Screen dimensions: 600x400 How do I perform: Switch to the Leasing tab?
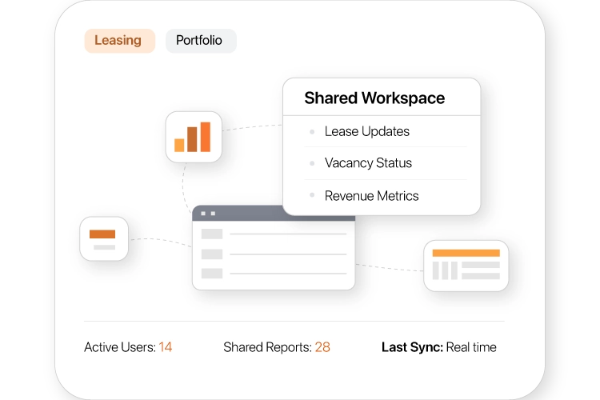pos(118,41)
